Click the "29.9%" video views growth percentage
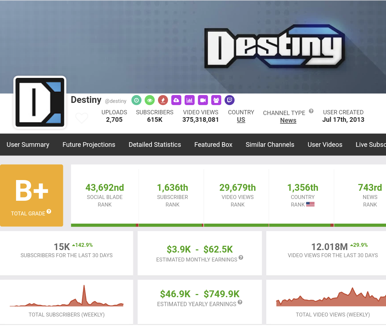The height and width of the screenshot is (334, 386). pos(359,245)
